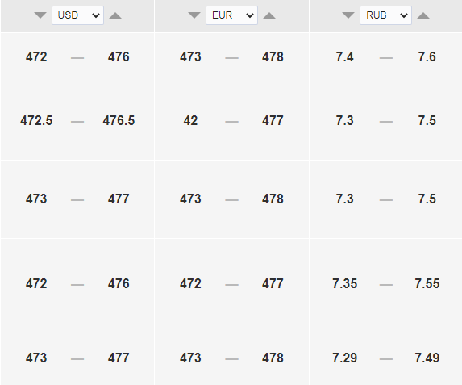Image resolution: width=462 pixels, height=385 pixels.
Task: Open the USD currency dropdown
Action: 77,15
